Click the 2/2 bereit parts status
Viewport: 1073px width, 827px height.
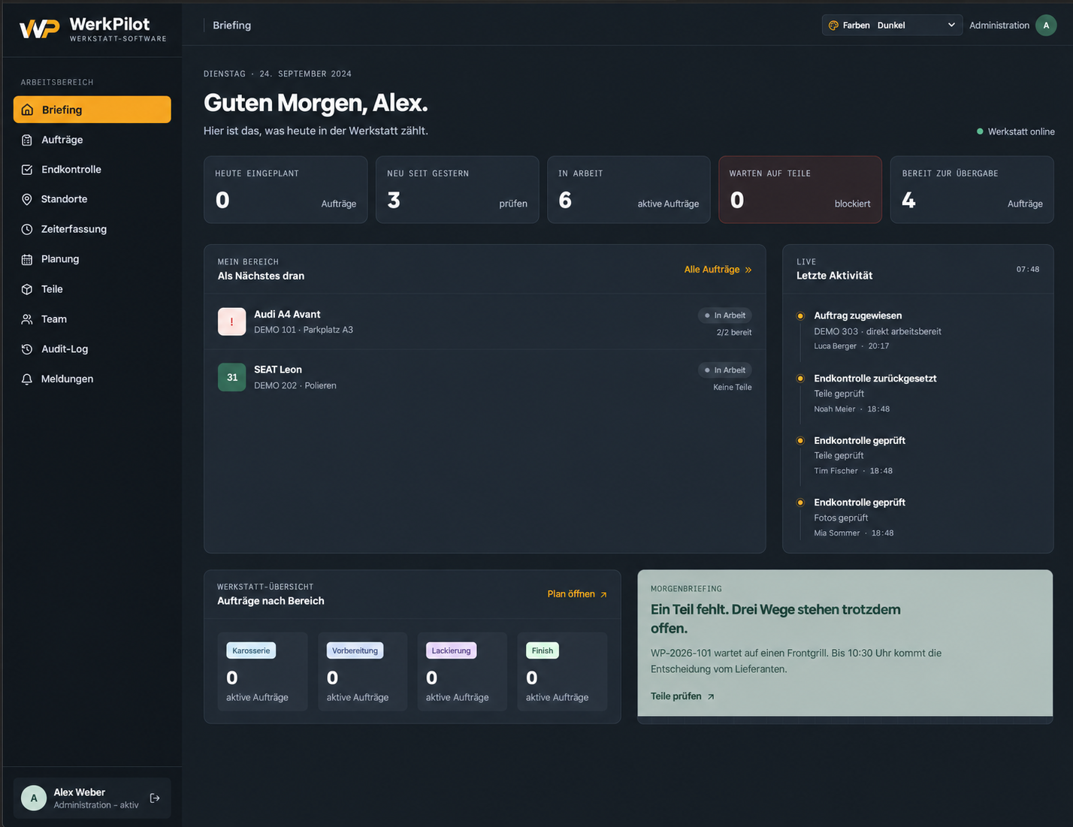point(734,332)
